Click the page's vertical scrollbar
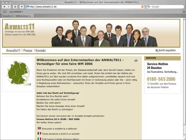The image size is (186, 140). [x=184, y=78]
